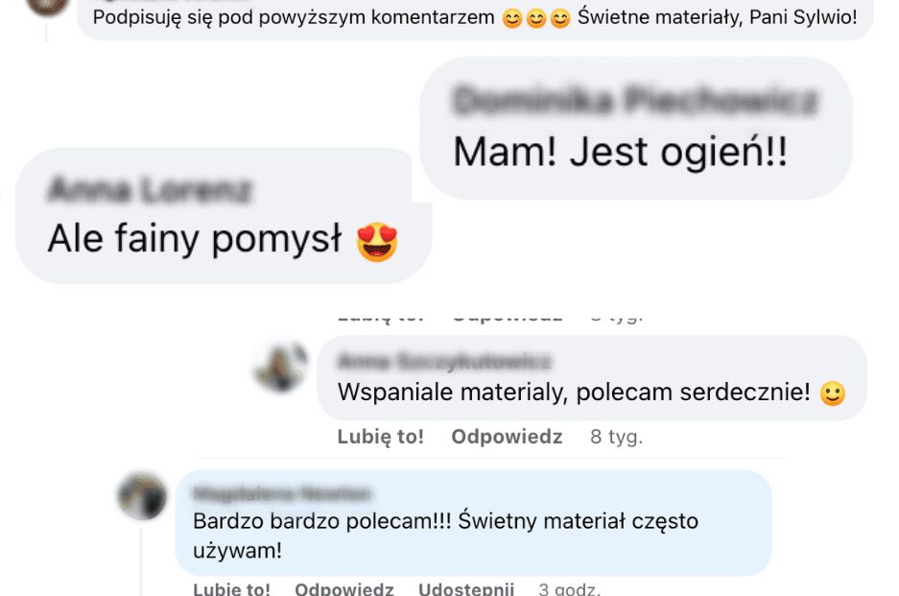Open avatar beside "Bardzo bardzo polecam" comment

point(142,495)
